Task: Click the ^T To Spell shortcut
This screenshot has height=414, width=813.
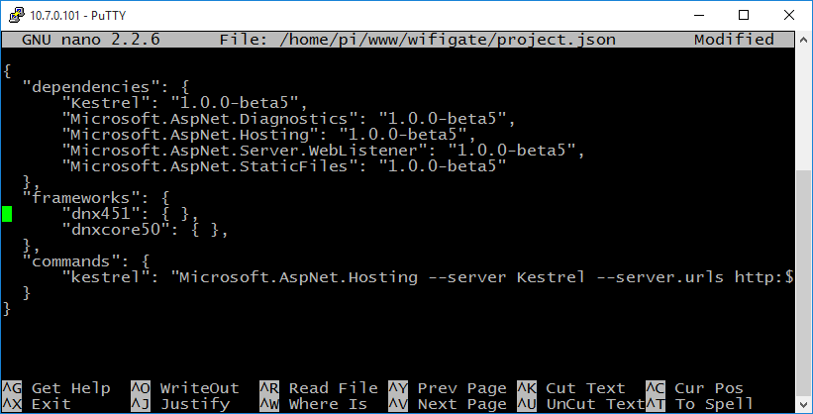Action: click(699, 404)
